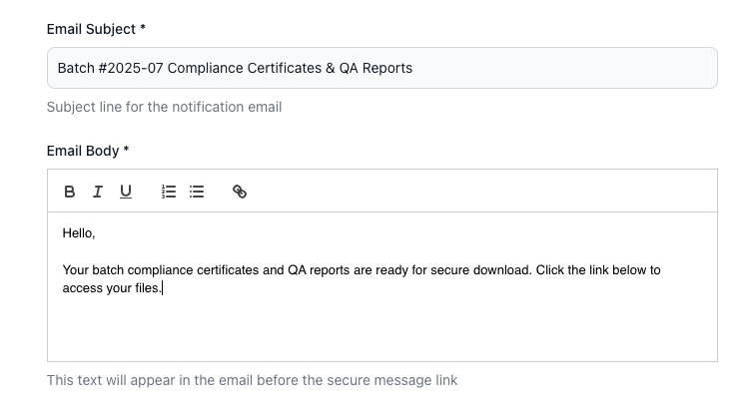
Task: Click 'Subject line for the notification email' hint
Action: (x=164, y=107)
